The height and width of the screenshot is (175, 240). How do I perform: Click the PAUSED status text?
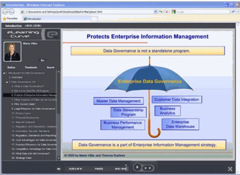[x=99, y=169]
